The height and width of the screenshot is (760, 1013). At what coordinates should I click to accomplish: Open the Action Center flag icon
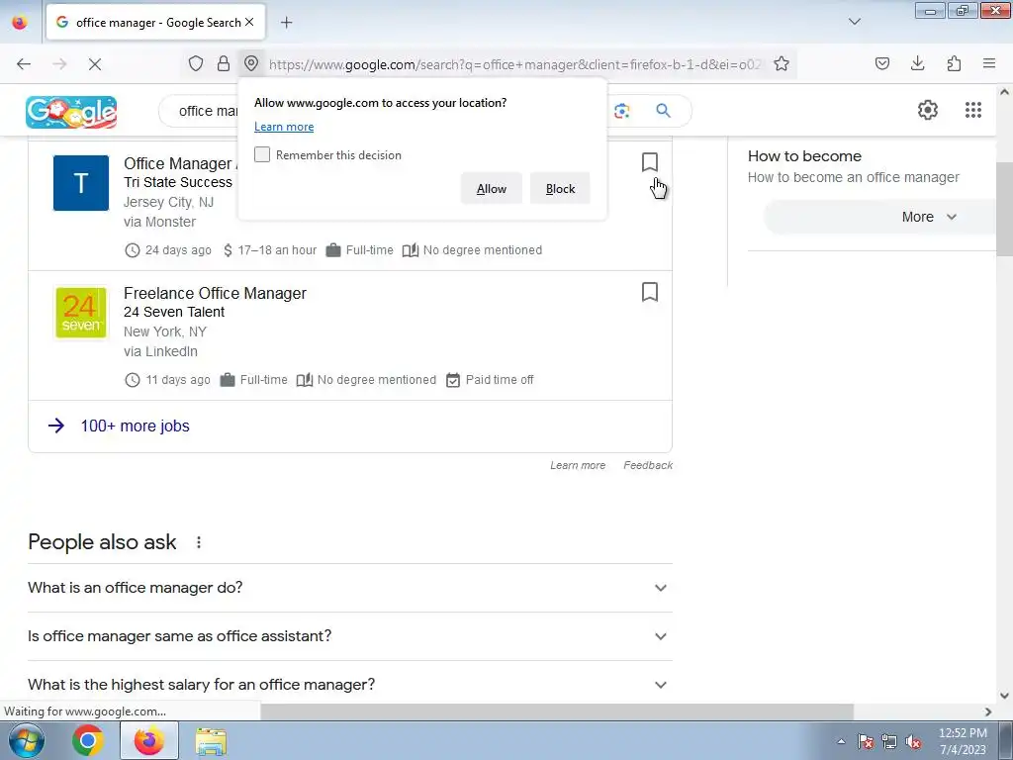pyautogui.click(x=865, y=741)
